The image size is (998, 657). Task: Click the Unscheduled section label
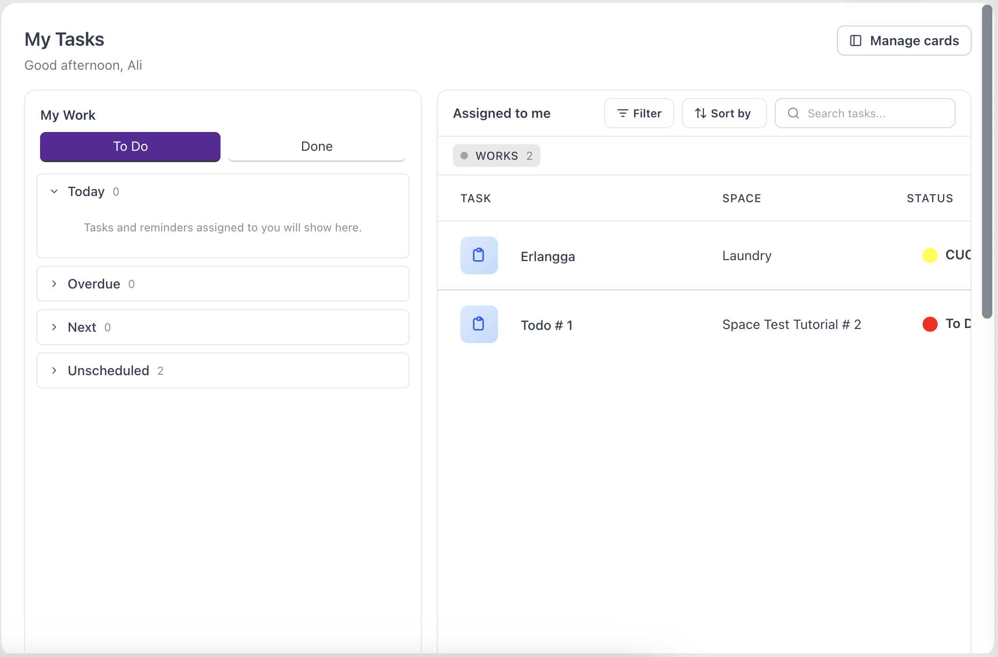coord(108,370)
